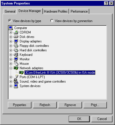115x125 pixels.
Task: Select the Sound, video and game controllers icon
Action: coord(16,81)
